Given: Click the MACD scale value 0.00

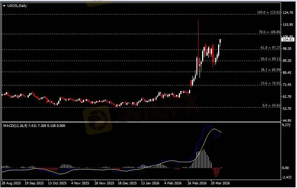Looking at the screenshot, I should 285,168.
